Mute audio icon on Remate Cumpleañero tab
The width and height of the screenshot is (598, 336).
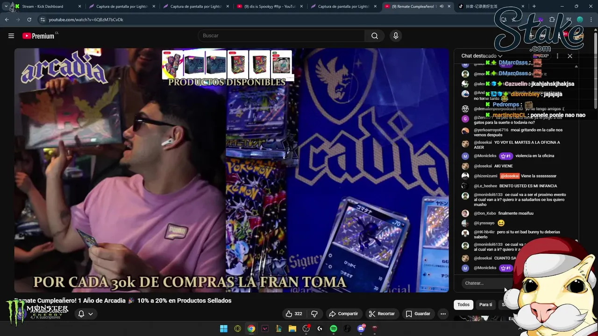(441, 7)
